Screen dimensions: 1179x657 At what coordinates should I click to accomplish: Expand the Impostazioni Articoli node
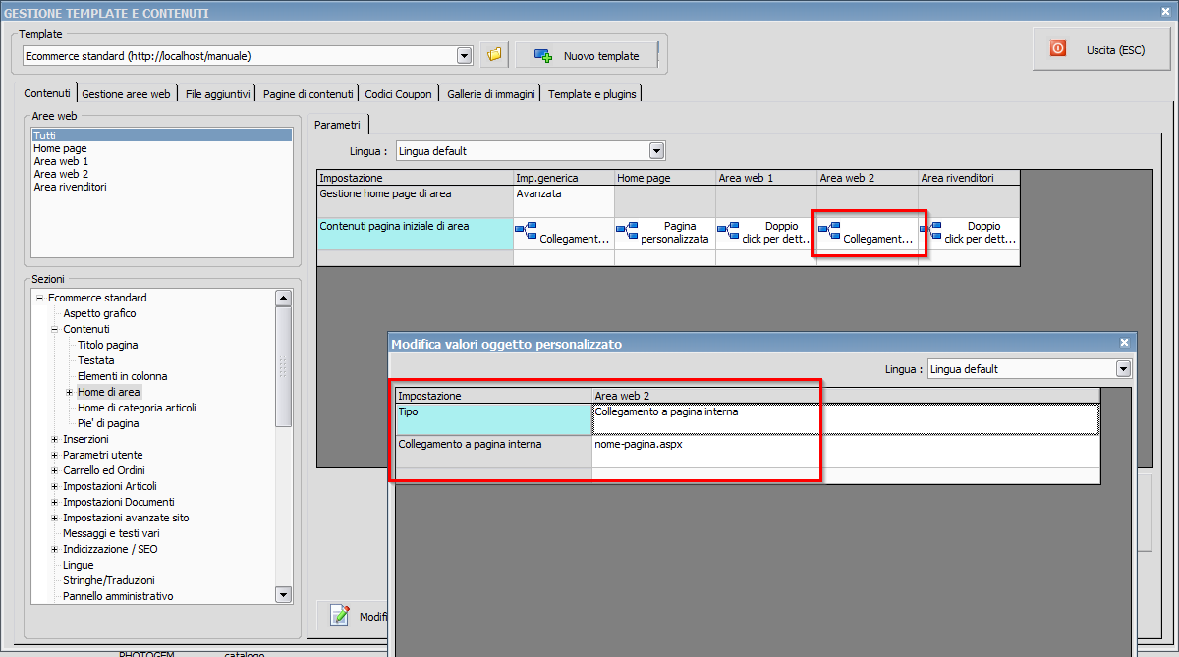pos(54,486)
